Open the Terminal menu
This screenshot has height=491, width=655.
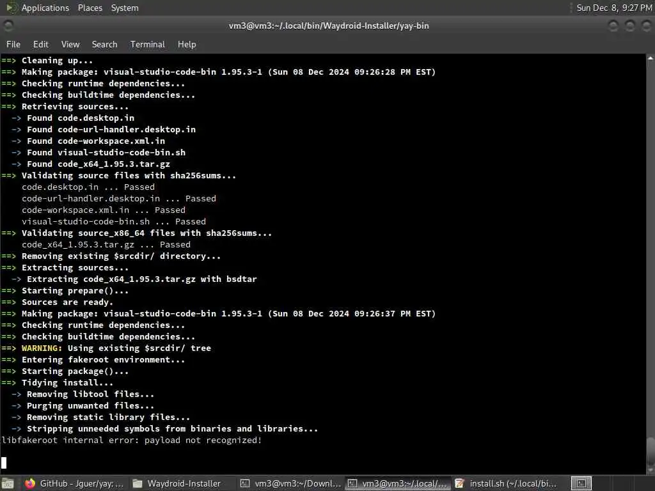coord(148,44)
